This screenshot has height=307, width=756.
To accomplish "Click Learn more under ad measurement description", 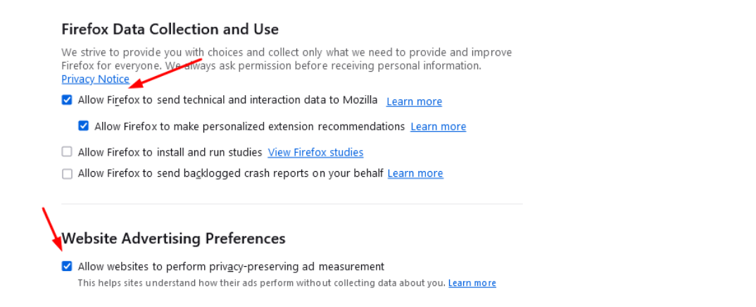I will tap(472, 283).
